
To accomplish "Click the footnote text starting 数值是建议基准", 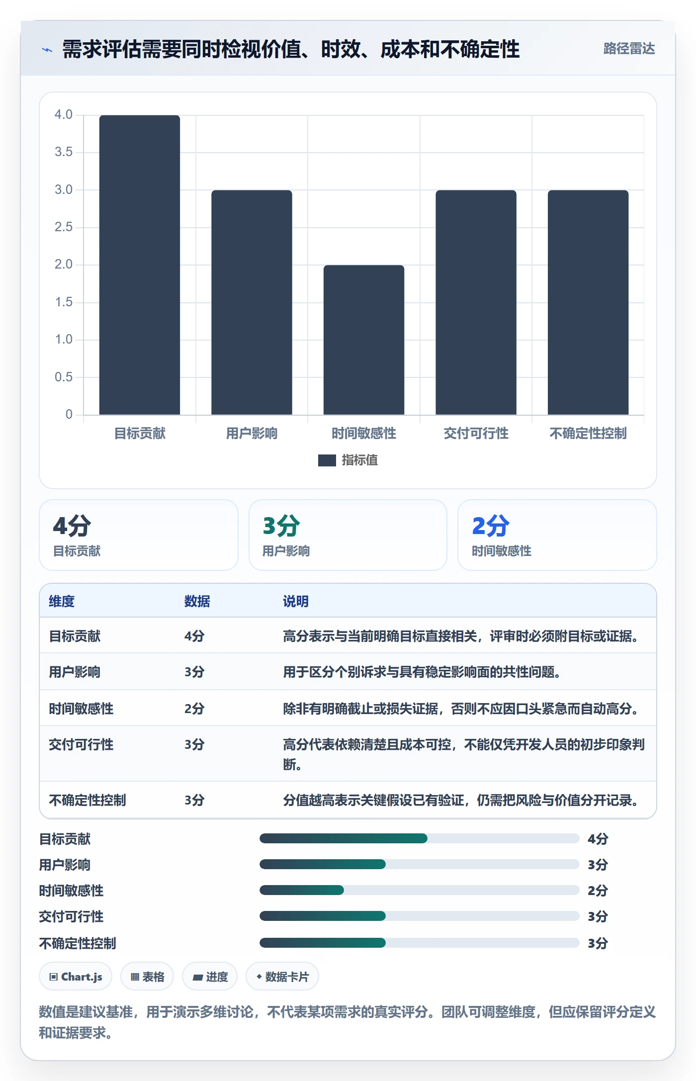I will click(x=348, y=1022).
